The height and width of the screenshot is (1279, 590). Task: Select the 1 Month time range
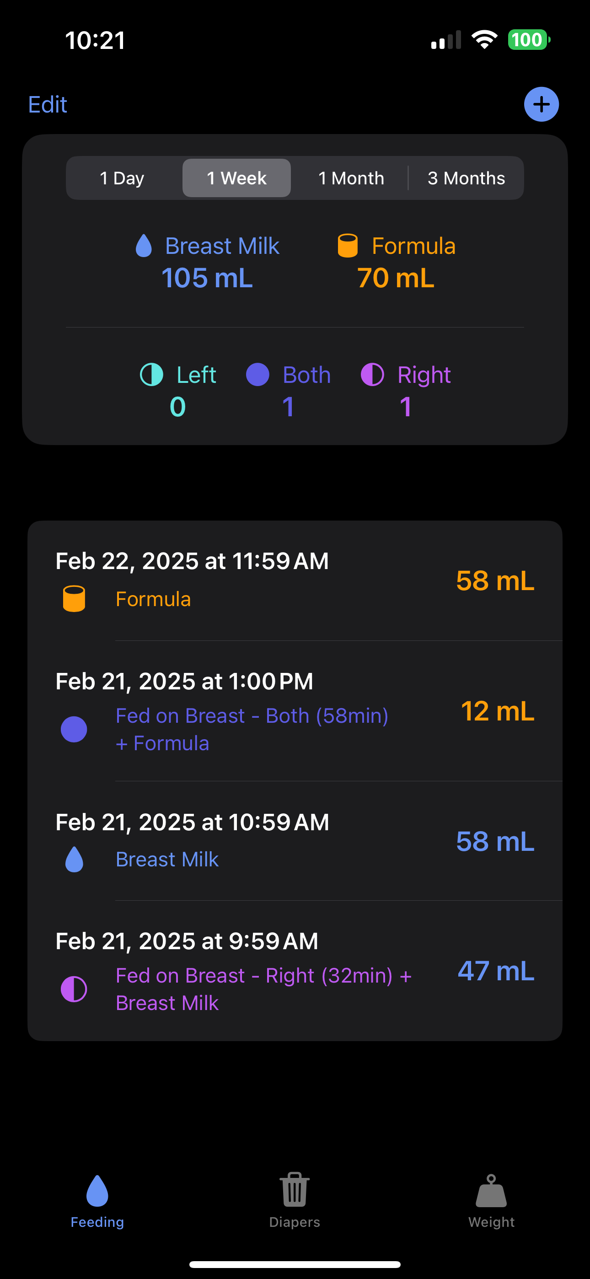point(351,178)
